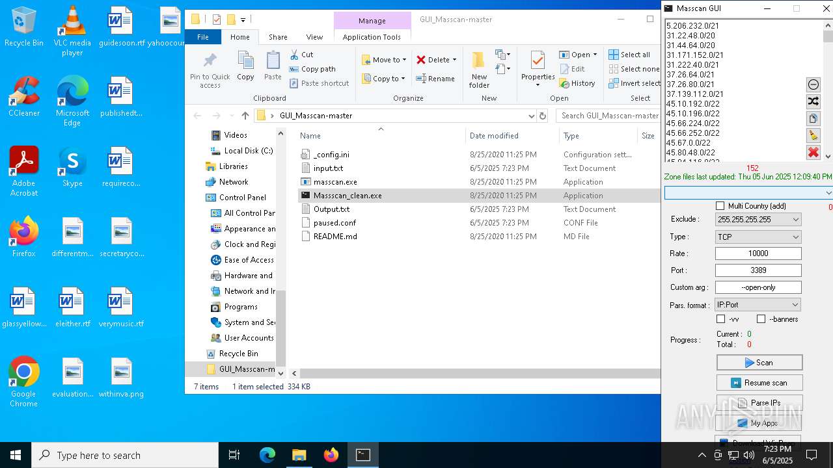Open the address bar history dropdown

(x=532, y=116)
